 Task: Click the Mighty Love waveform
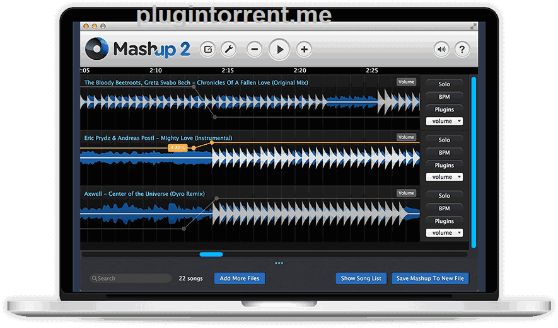coord(250,157)
